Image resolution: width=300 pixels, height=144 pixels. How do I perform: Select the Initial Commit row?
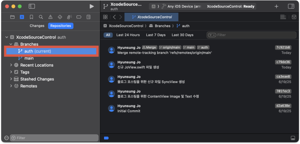(199, 108)
